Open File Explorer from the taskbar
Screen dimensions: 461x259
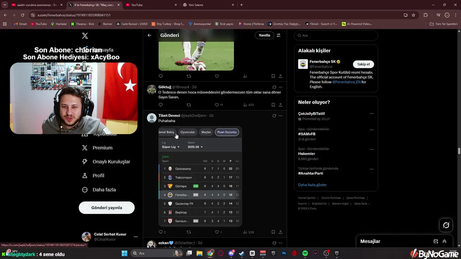[200, 253]
